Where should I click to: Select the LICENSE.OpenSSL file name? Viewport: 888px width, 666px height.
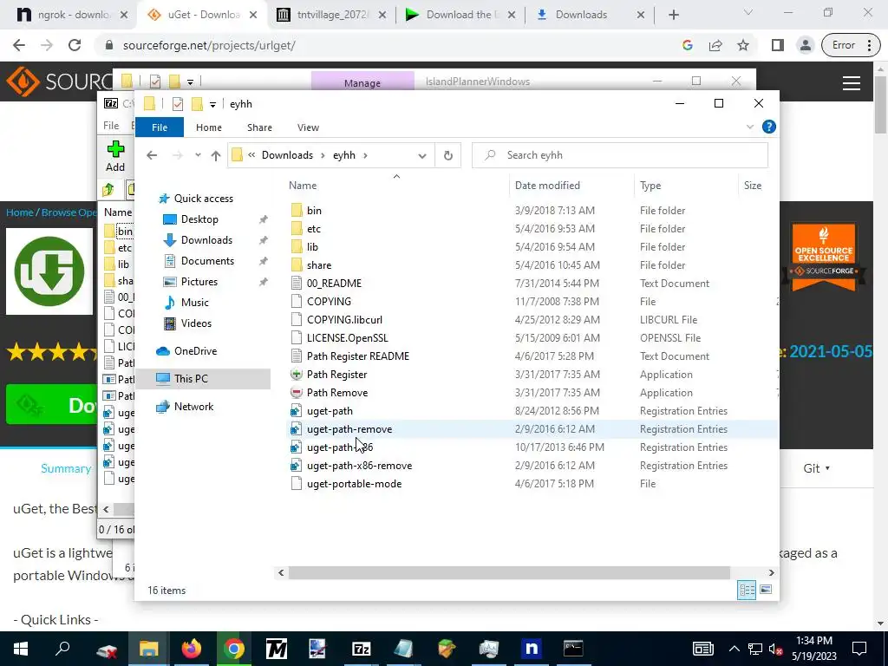[x=347, y=338]
